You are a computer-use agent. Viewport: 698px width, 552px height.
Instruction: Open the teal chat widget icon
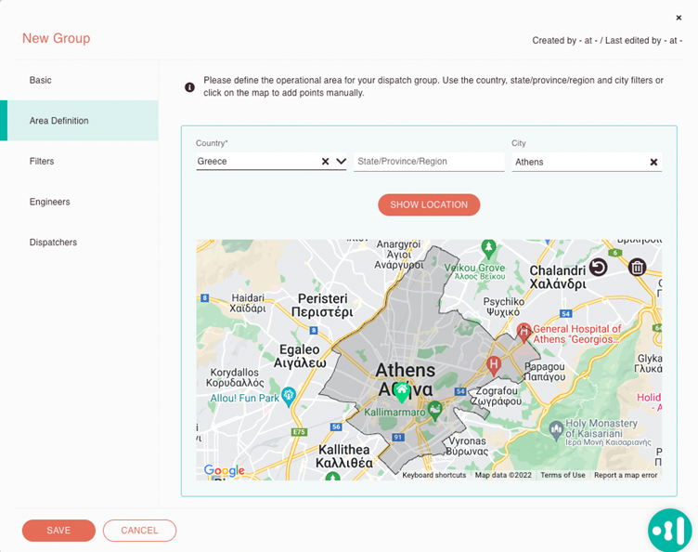669,530
